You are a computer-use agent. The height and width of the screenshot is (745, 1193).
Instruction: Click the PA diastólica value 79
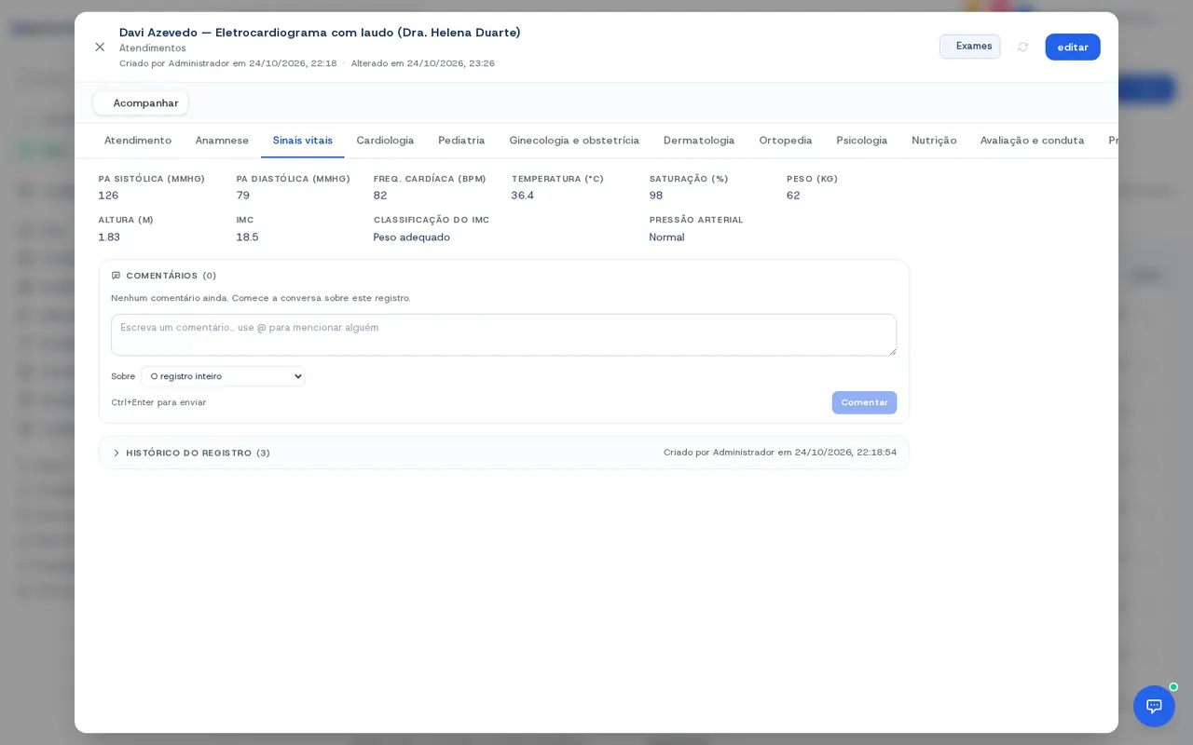click(x=243, y=196)
